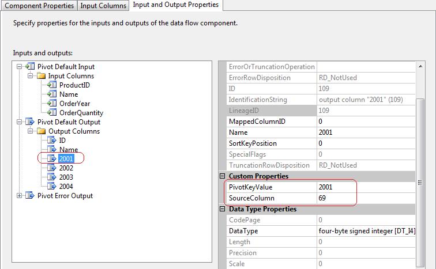Click the Input Columns folder icon
This screenshot has height=269, width=436.
click(x=41, y=76)
